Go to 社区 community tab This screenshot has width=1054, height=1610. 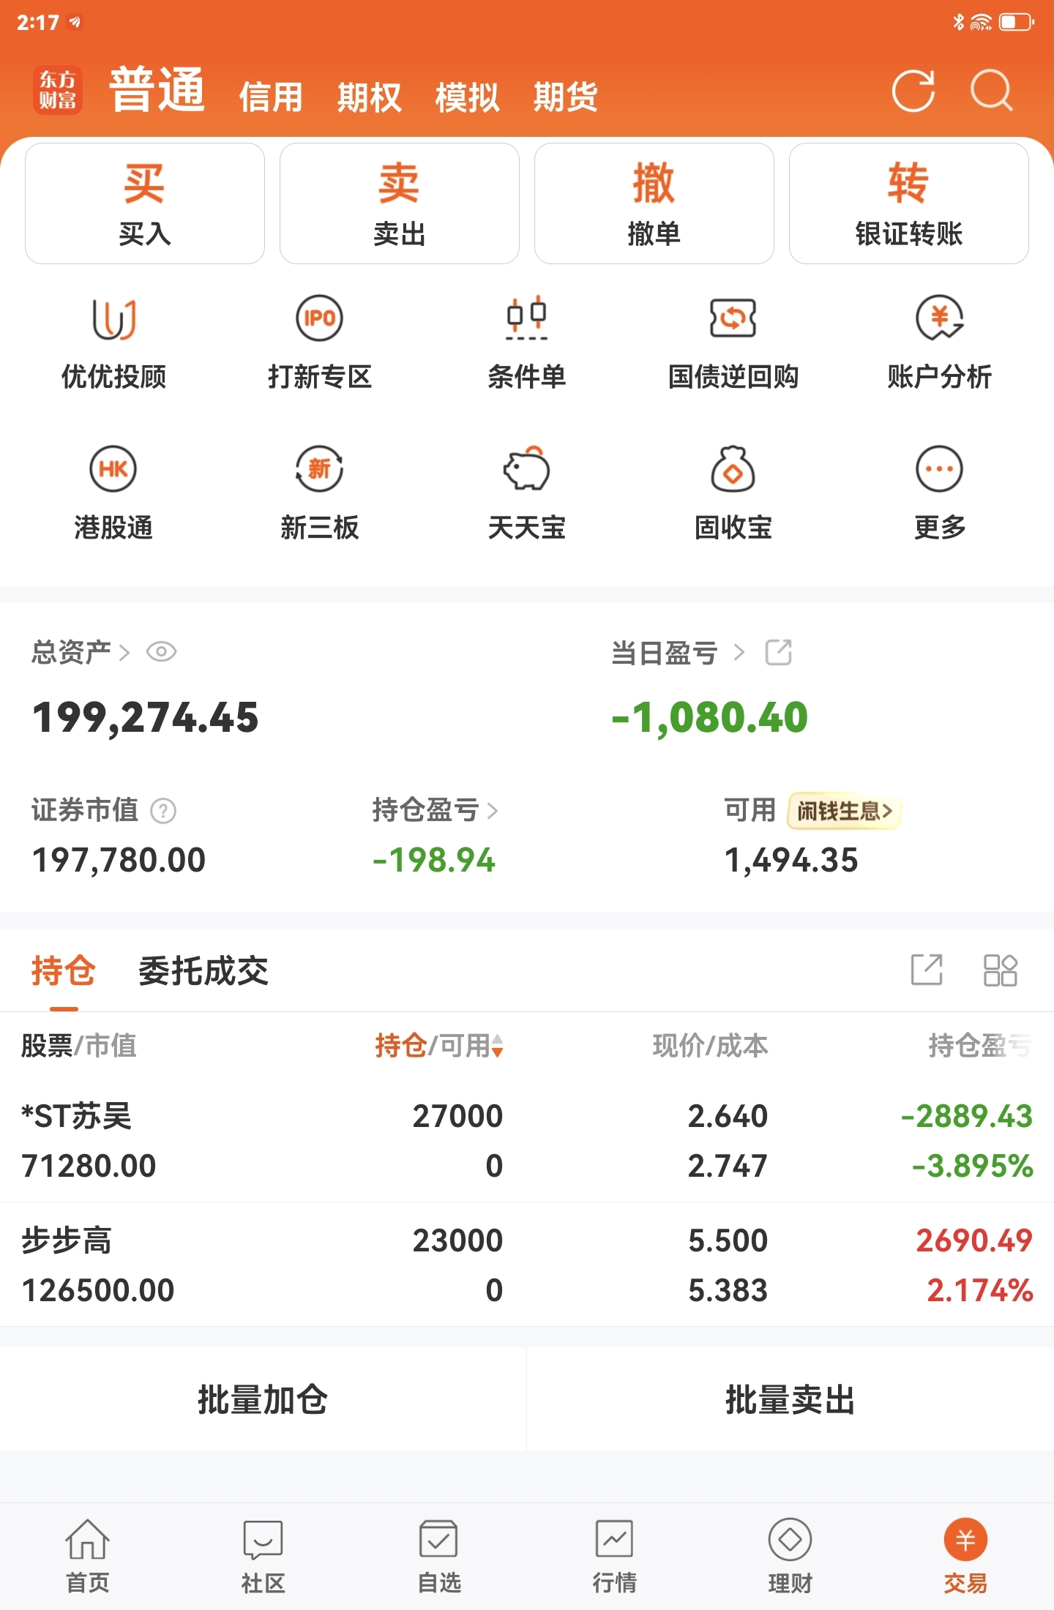point(263,1556)
